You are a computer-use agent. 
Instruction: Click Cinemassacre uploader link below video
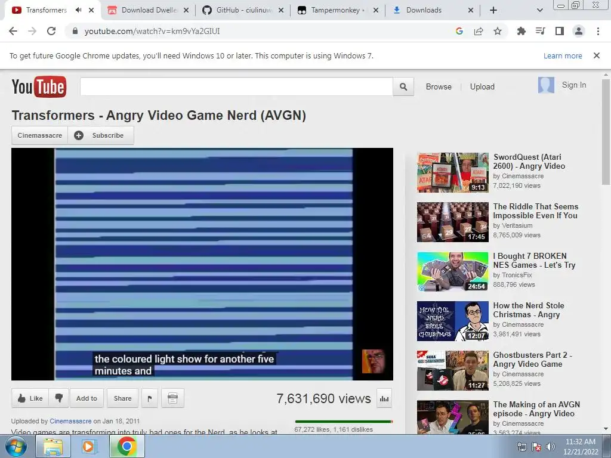(70, 421)
